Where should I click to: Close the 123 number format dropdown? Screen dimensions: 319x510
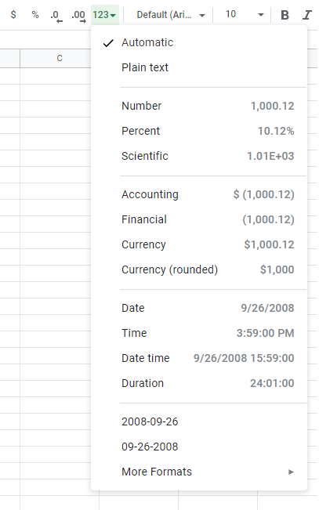(x=105, y=15)
